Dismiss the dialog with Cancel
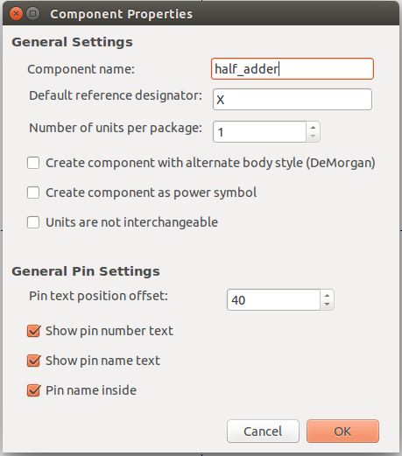The height and width of the screenshot is (456, 402). point(263,431)
